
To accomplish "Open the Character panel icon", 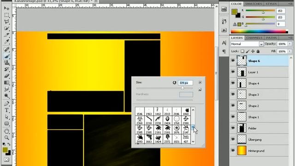I will (x=224, y=43).
